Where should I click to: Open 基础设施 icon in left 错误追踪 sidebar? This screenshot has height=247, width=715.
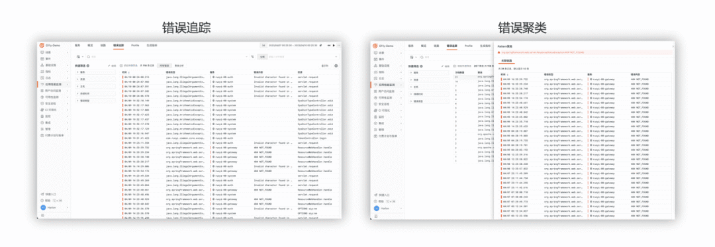pos(42,65)
